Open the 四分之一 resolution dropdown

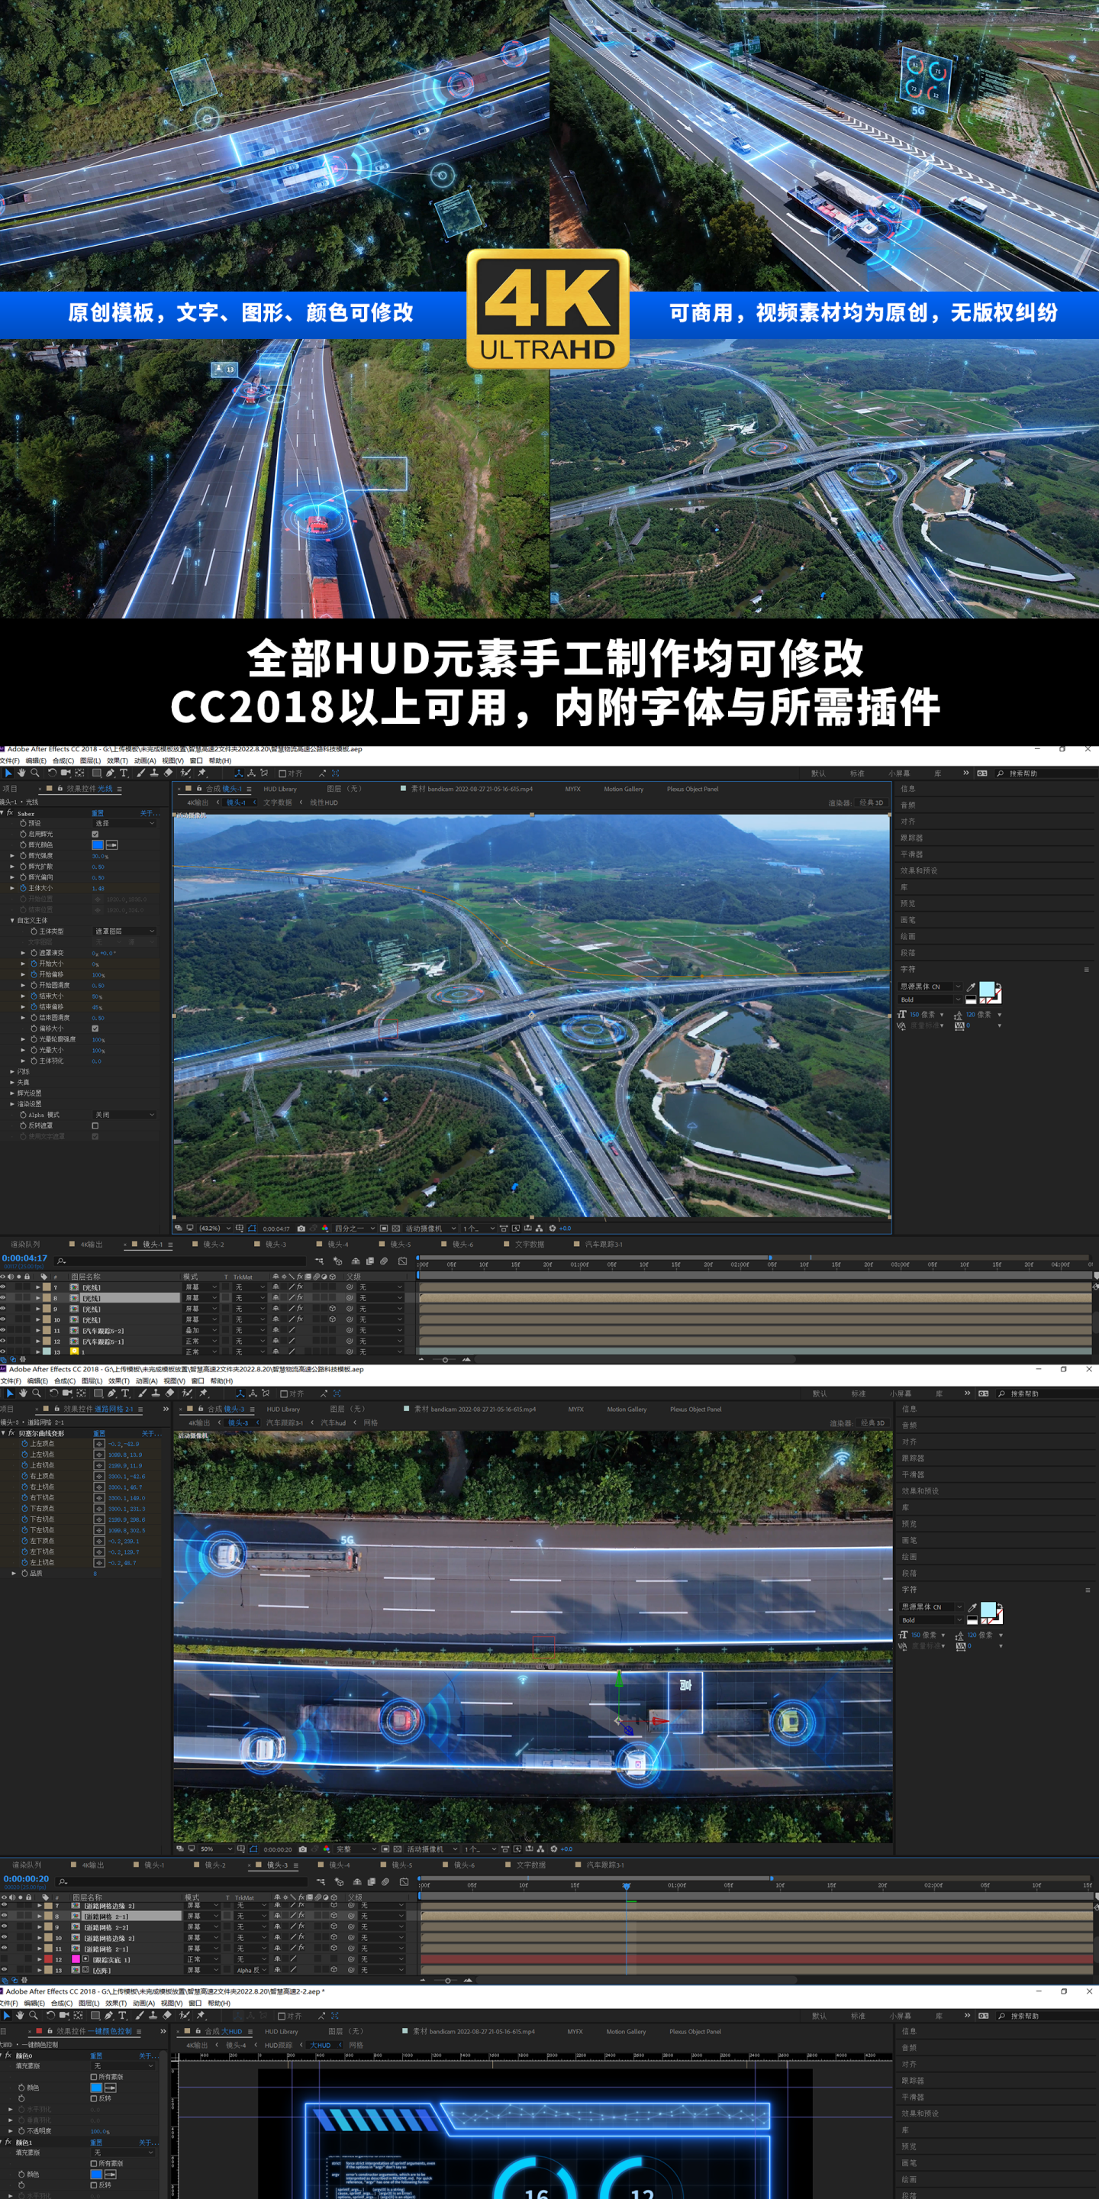tap(354, 1229)
